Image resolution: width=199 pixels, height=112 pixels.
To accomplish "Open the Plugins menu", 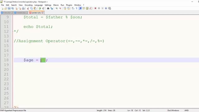I will (69, 5).
